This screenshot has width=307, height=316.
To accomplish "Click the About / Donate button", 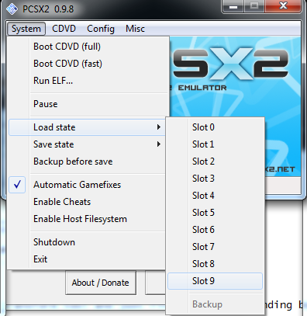I will 101,283.
